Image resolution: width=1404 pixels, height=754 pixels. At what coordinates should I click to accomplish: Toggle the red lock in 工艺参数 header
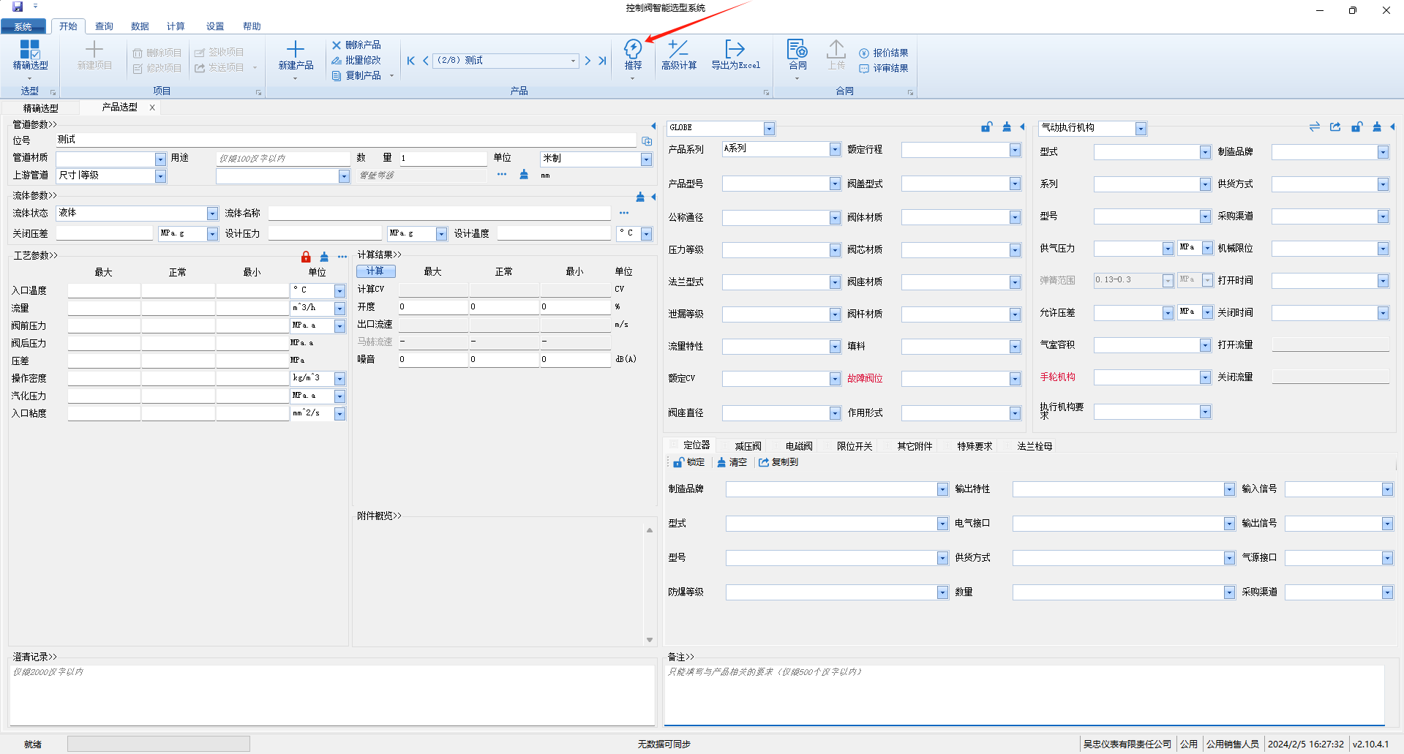306,257
